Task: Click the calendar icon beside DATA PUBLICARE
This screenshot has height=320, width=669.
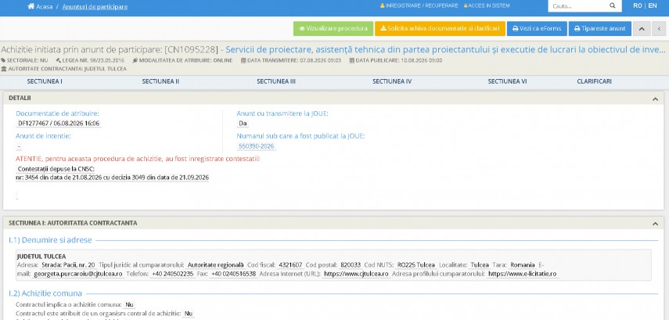Action: click(351, 60)
